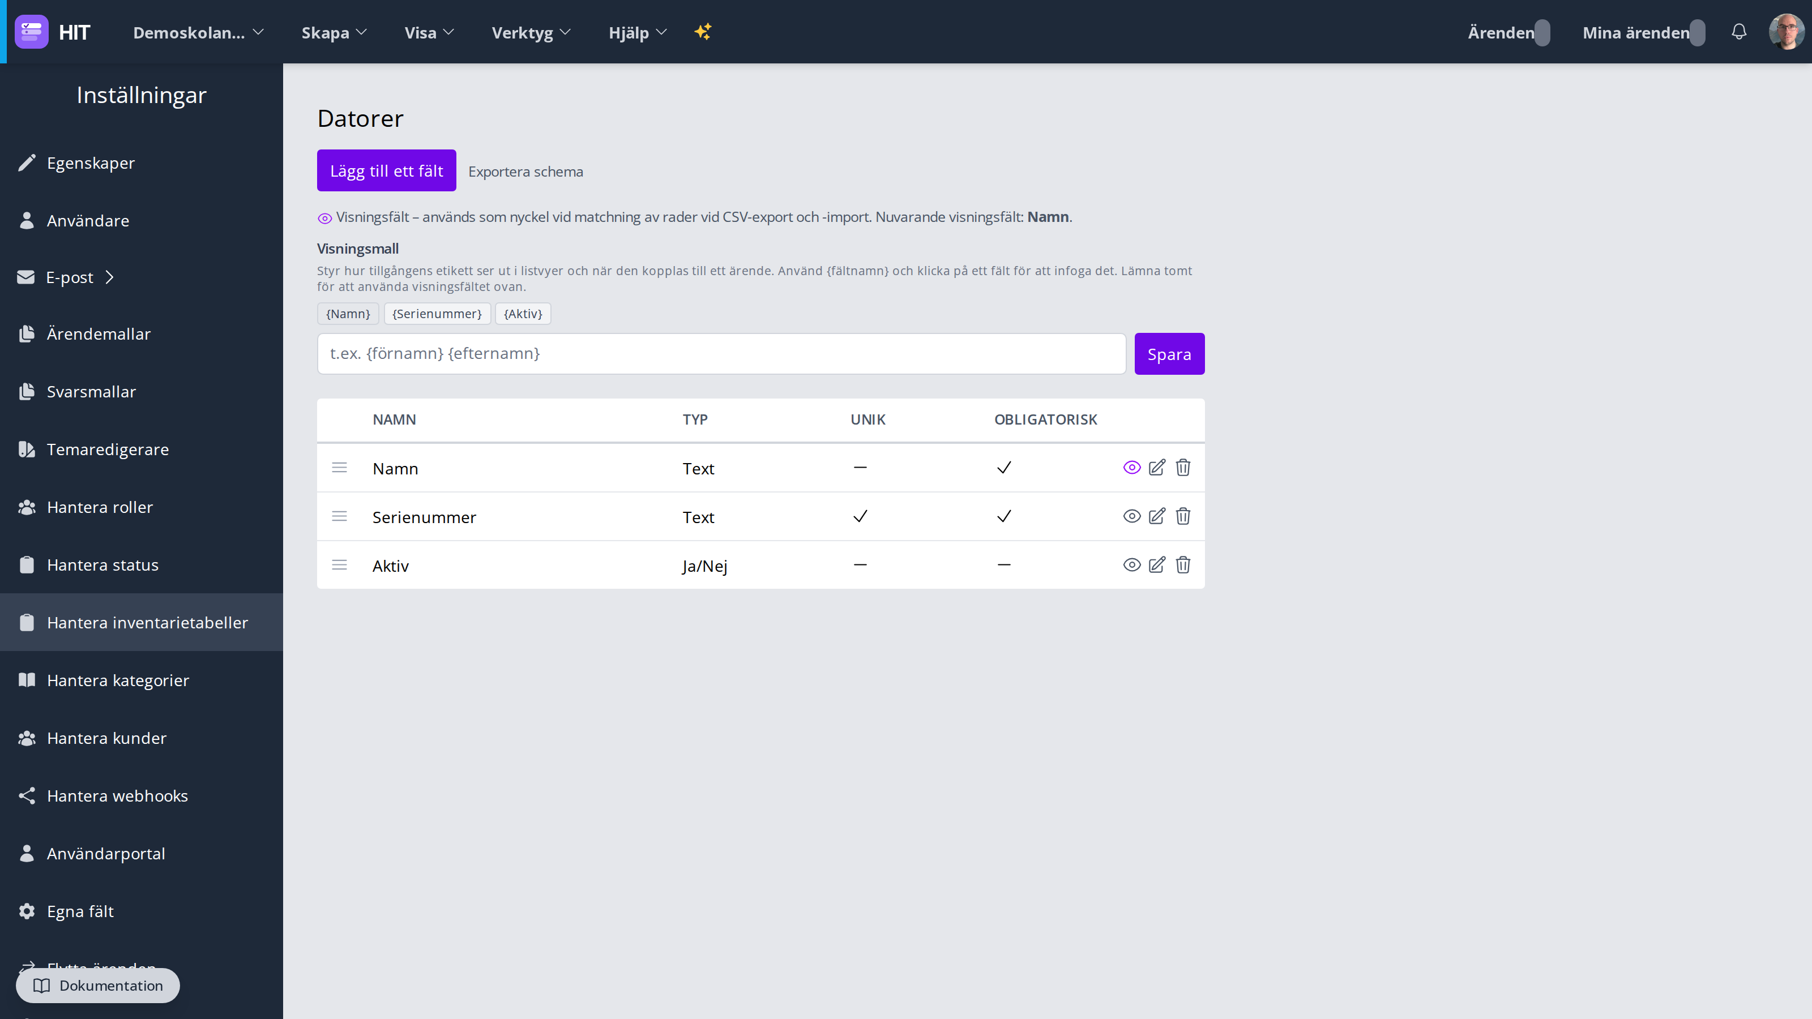Viewport: 1812px width, 1019px height.
Task: Go to Hantera inventarietabeller
Action: 142,622
